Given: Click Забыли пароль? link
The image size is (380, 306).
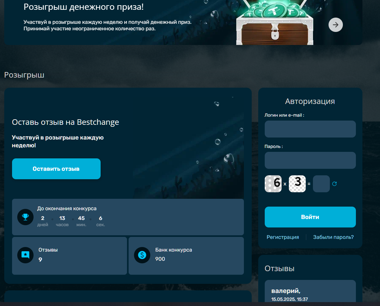Looking at the screenshot, I should point(333,237).
